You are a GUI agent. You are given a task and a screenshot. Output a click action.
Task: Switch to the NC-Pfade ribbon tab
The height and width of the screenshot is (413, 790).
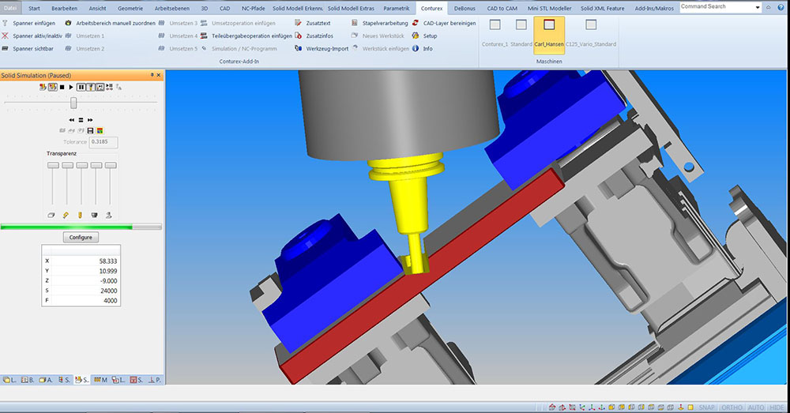coord(253,8)
